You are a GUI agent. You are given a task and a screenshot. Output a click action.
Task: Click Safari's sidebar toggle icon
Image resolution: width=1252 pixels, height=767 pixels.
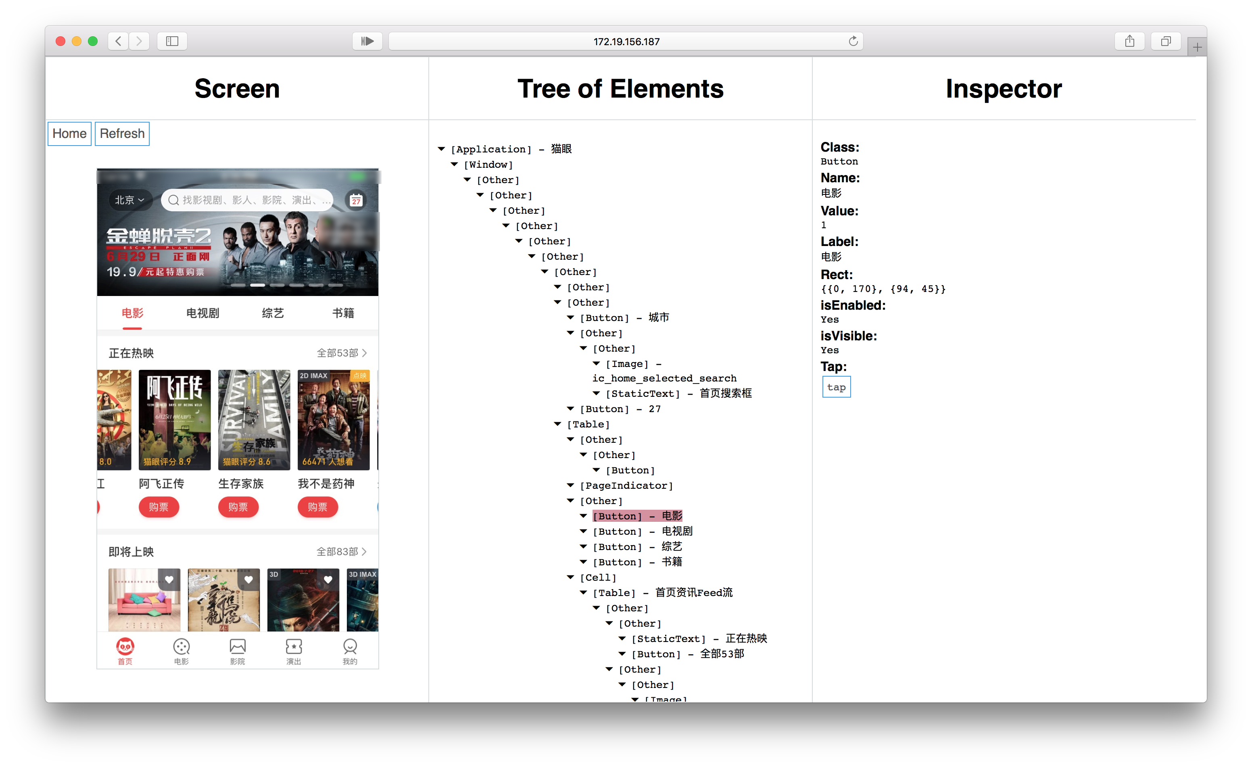pyautogui.click(x=172, y=41)
